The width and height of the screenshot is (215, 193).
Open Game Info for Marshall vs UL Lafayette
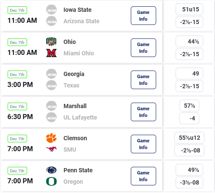pyautogui.click(x=143, y=112)
